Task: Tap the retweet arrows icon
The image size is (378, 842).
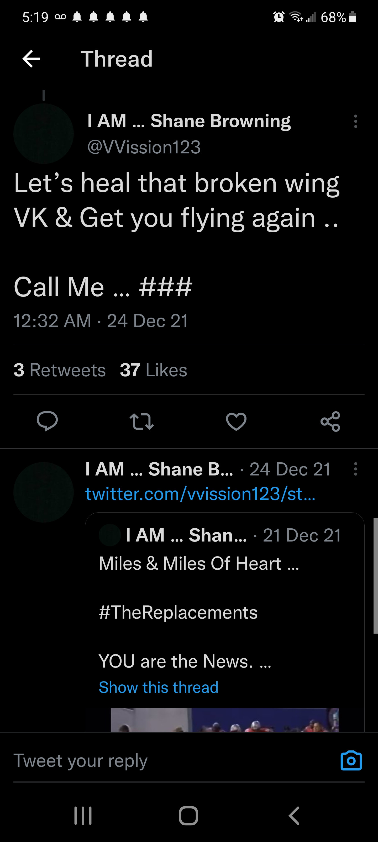Action: [141, 421]
